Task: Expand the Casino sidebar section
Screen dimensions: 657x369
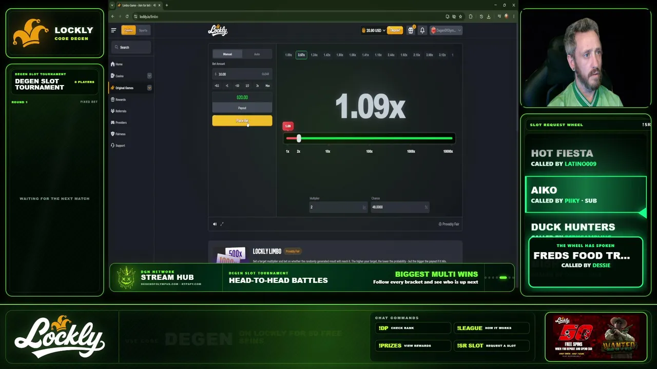Action: pyautogui.click(x=149, y=76)
